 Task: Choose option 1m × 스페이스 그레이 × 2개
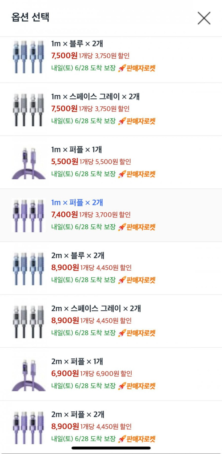(x=95, y=97)
